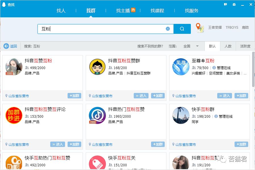Viewport: 255px width, 170px height.
Task: Click the security lock icon in title bar
Action: (x=234, y=4)
